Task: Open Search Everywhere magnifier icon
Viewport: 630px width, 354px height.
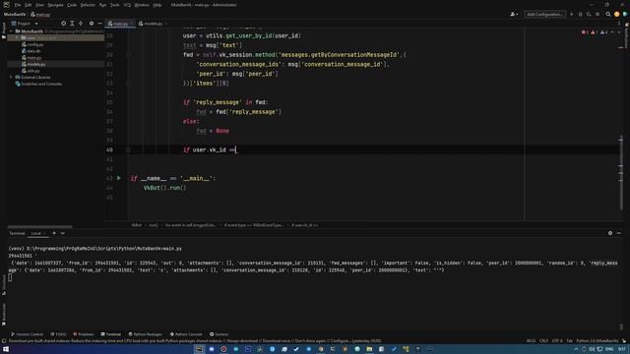Action: [608, 14]
